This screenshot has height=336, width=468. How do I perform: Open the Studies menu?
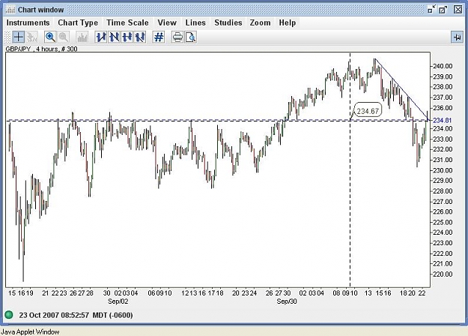point(228,22)
